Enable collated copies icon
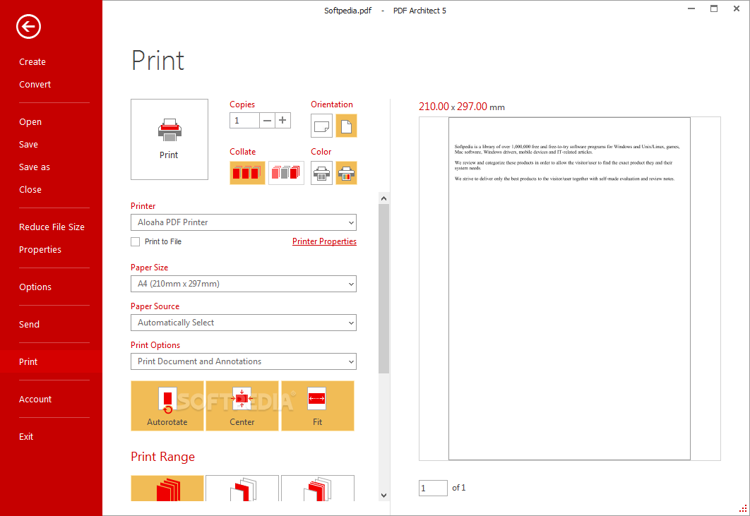 (x=247, y=173)
